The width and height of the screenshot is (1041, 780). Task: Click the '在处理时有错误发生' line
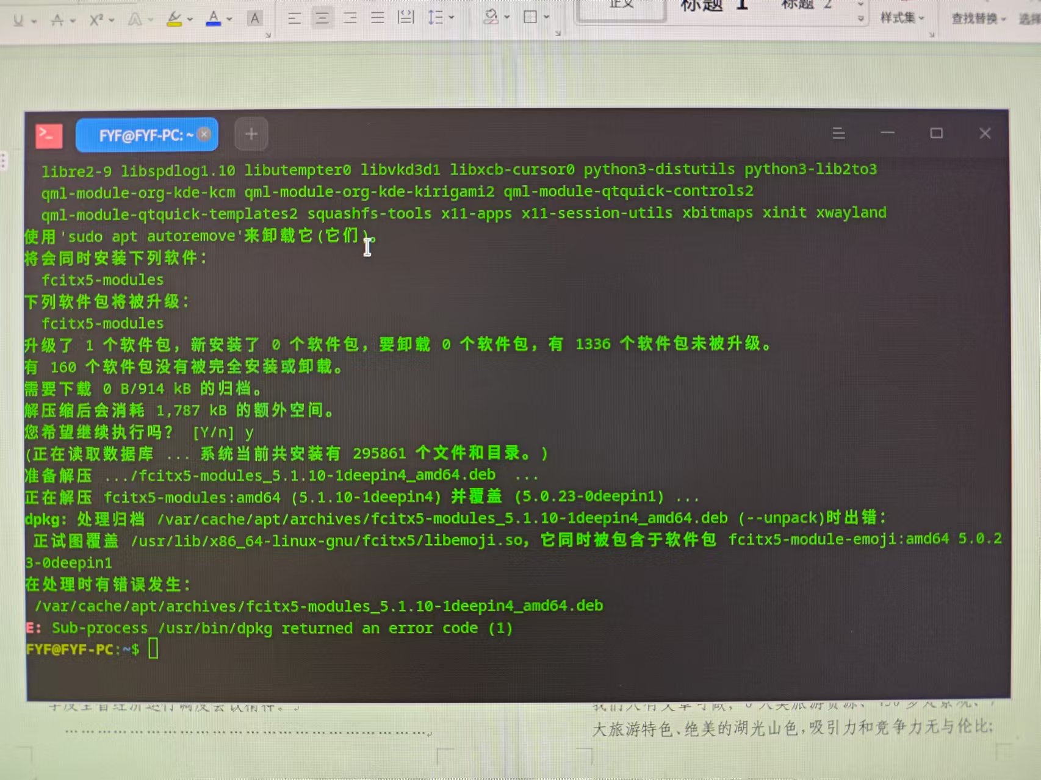pos(107,584)
